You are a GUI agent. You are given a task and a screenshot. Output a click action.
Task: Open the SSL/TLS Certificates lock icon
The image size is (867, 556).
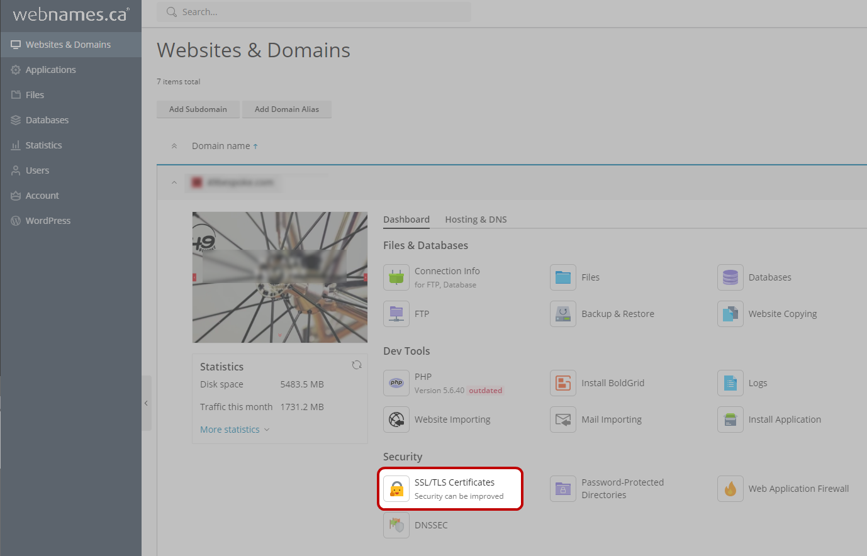pos(396,489)
